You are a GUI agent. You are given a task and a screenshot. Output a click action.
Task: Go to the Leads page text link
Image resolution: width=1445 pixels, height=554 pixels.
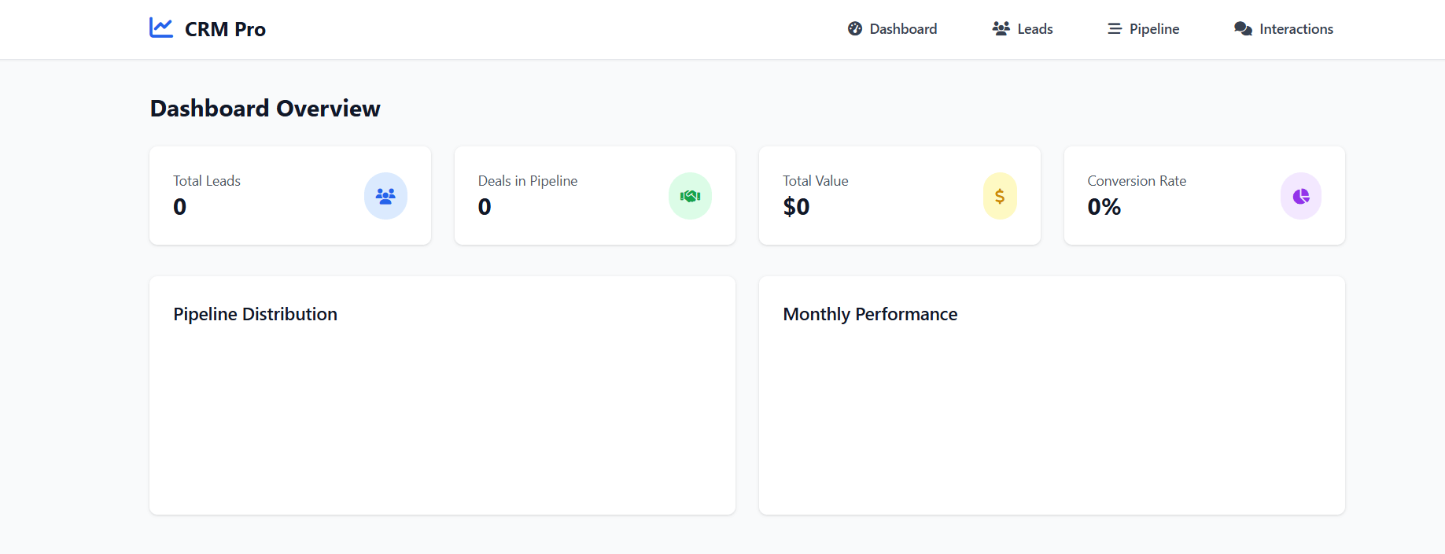tap(1034, 29)
